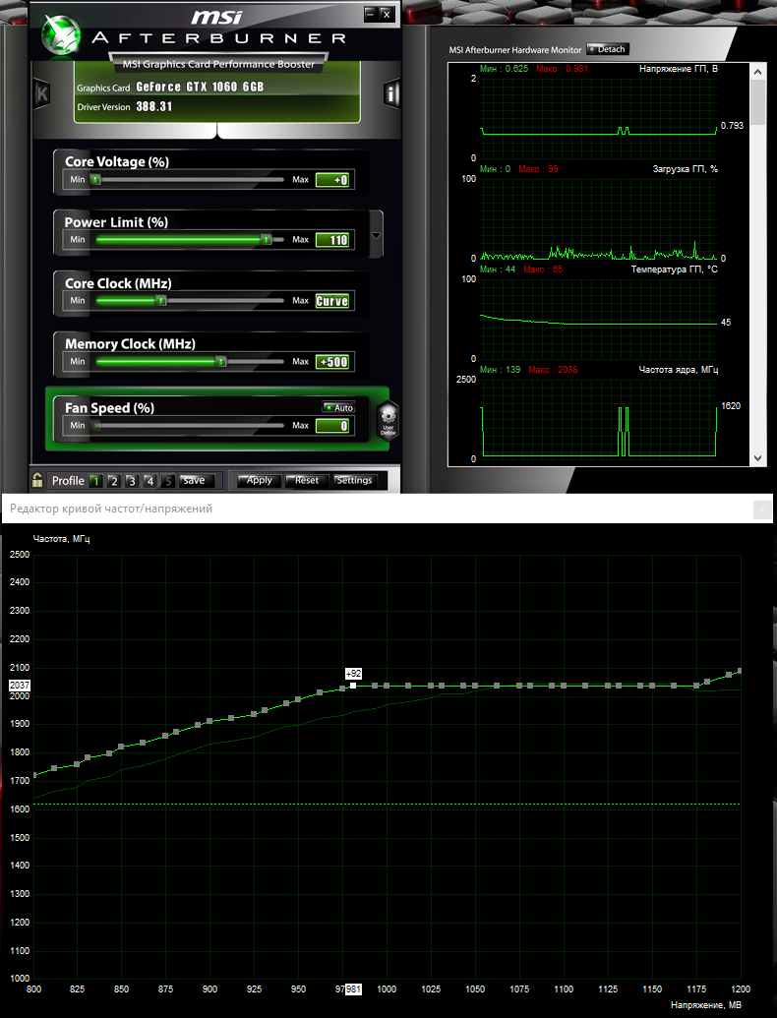Click hardware monitor scrollbar up arrow
777x1018 pixels.
(757, 72)
